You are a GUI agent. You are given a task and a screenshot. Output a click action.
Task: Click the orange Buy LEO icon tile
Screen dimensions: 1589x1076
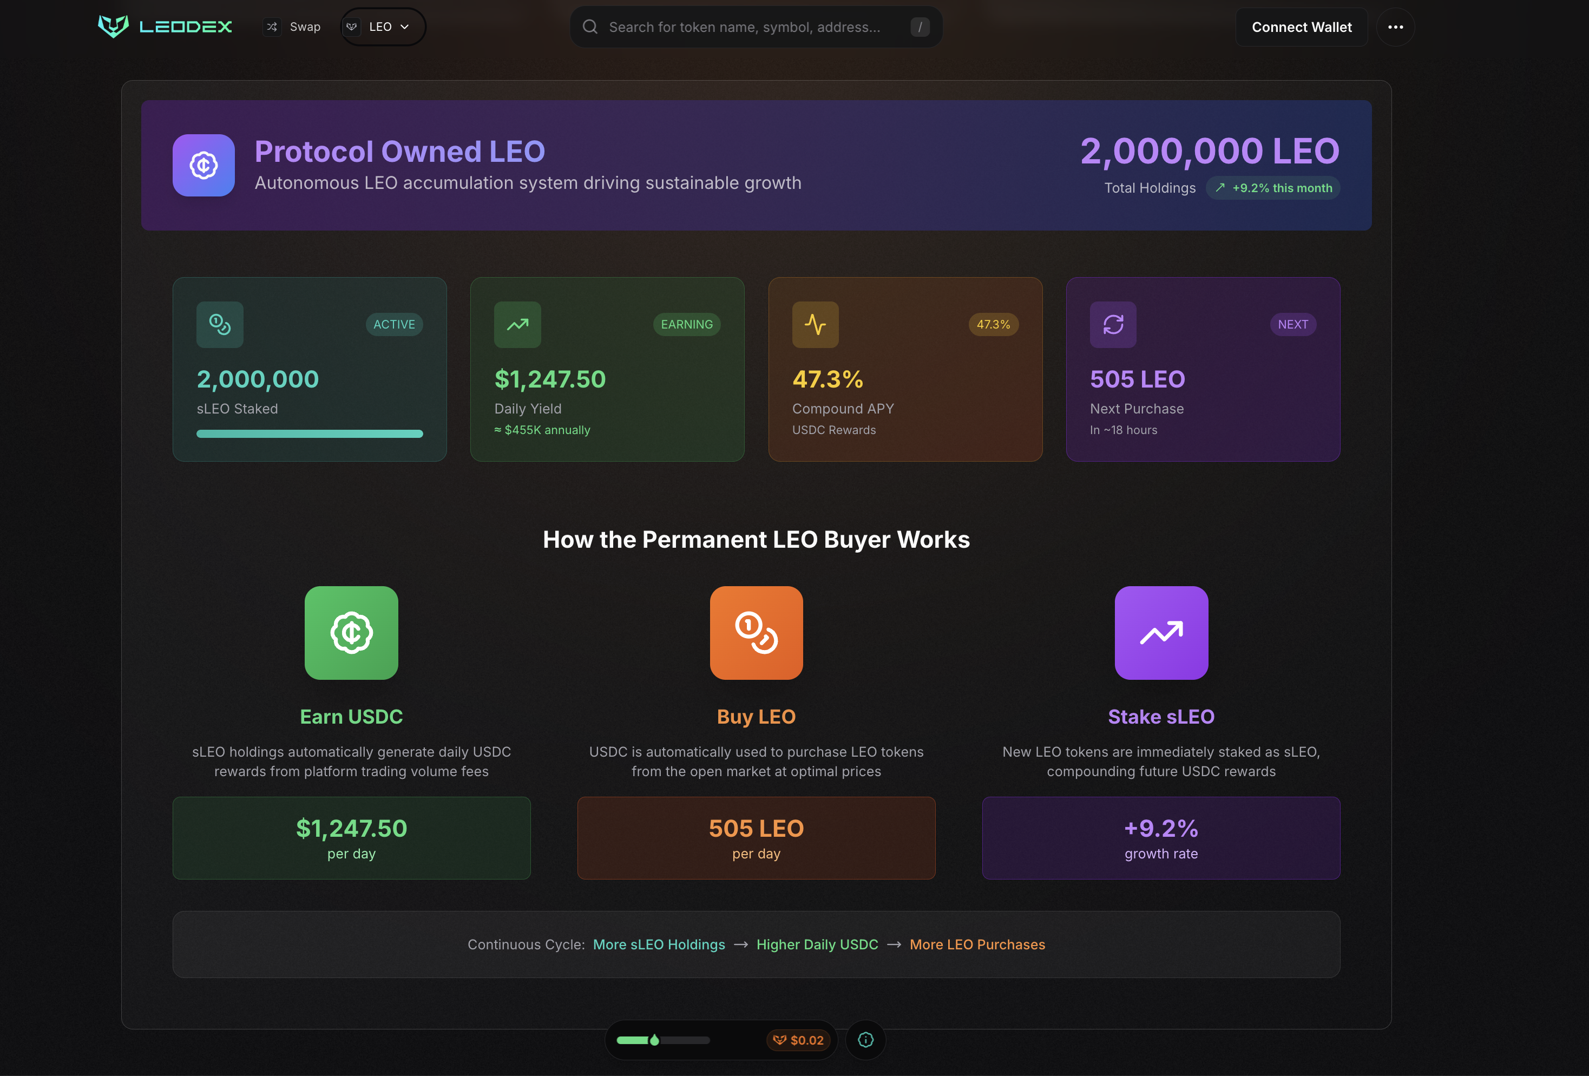(756, 632)
